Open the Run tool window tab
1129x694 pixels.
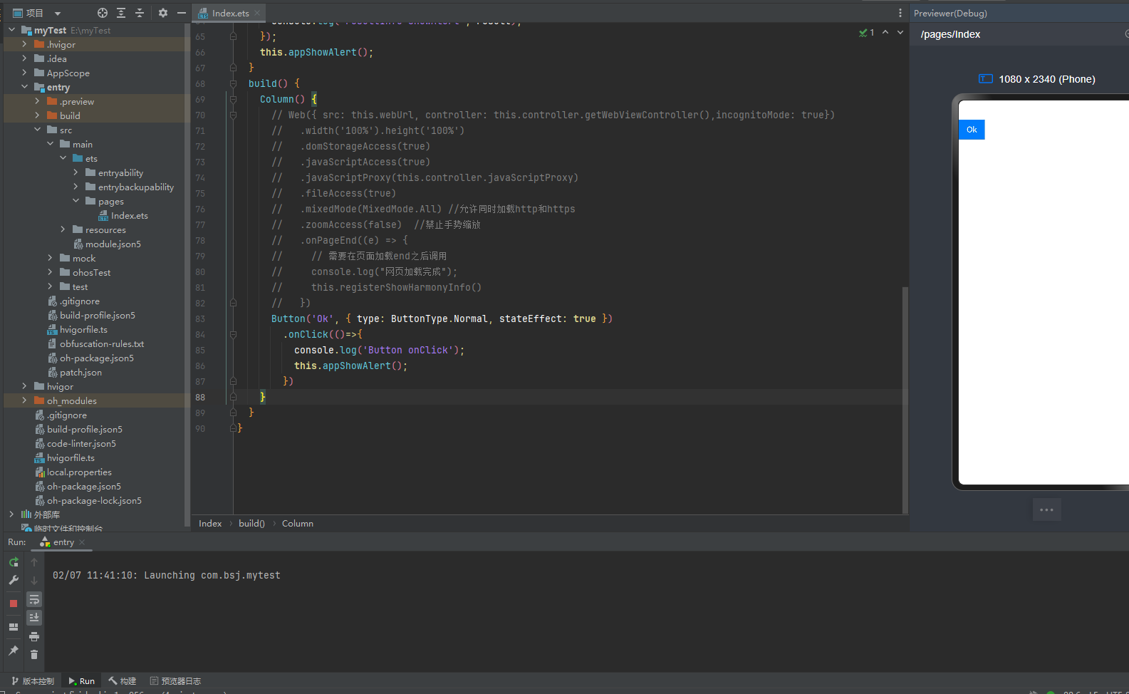(81, 681)
